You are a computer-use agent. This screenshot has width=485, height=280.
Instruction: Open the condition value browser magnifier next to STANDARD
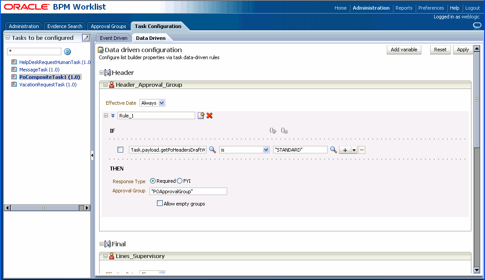(333, 149)
